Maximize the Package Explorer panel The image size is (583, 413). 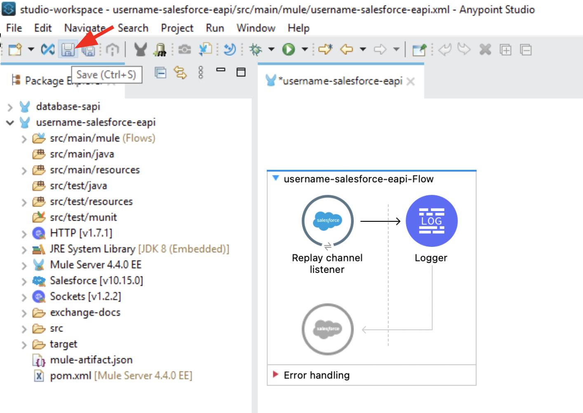pyautogui.click(x=241, y=72)
